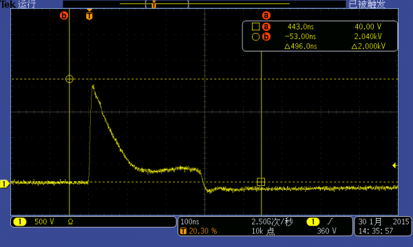Image resolution: width=413 pixels, height=247 pixels.
Task: Click the 100ns horizontal scale readout
Action: pos(190,222)
